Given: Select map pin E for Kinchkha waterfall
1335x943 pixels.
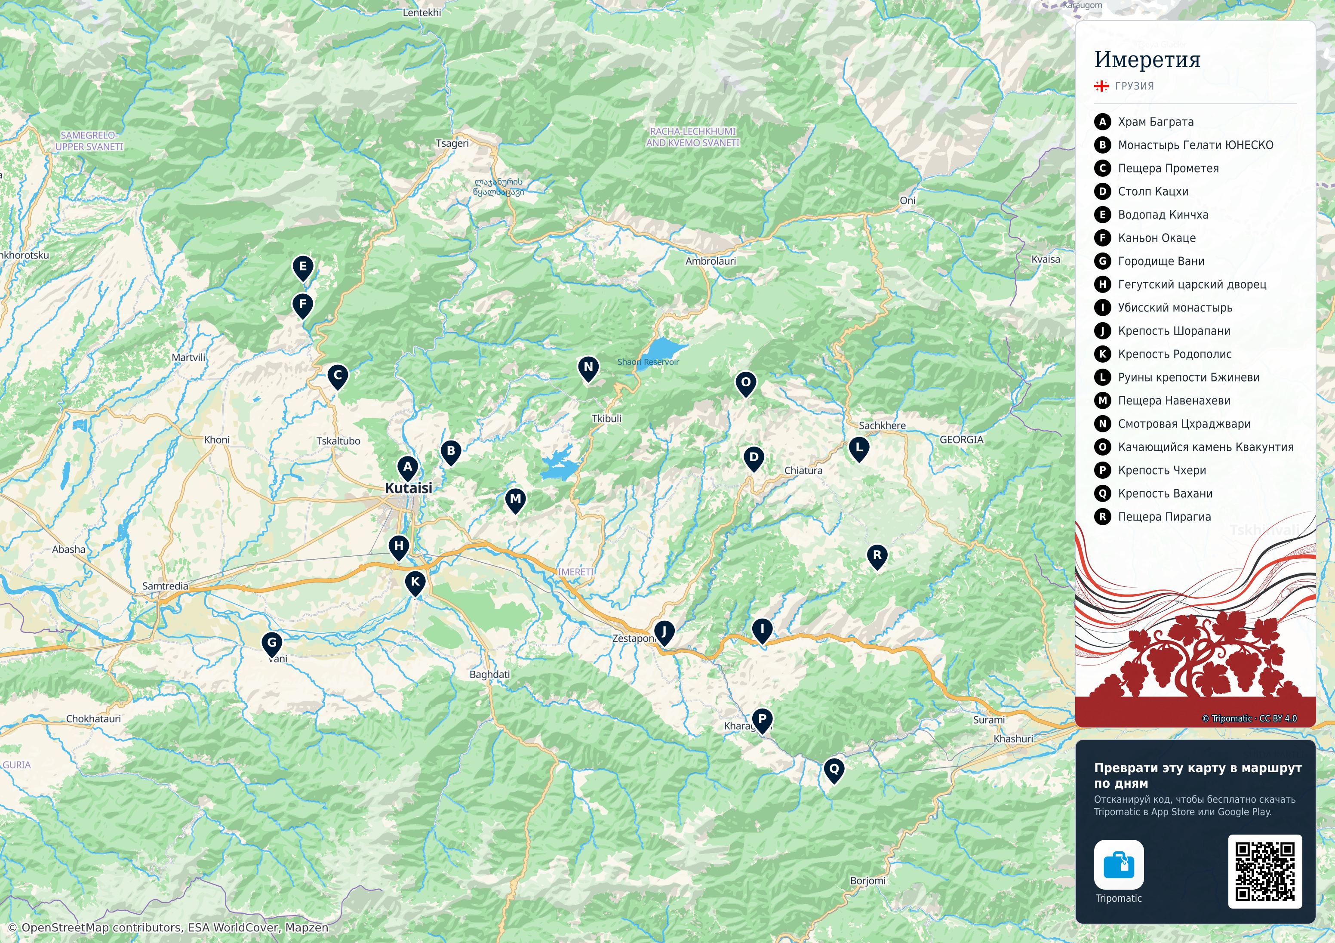Looking at the screenshot, I should [x=302, y=268].
